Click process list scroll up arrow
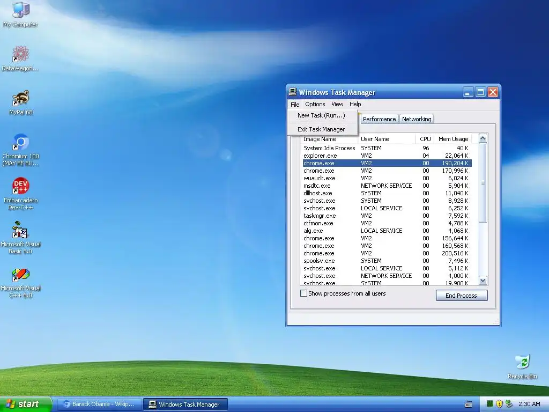 pos(483,138)
